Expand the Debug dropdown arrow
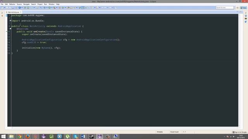The image size is (248, 139). pyautogui.click(x=47, y=8)
